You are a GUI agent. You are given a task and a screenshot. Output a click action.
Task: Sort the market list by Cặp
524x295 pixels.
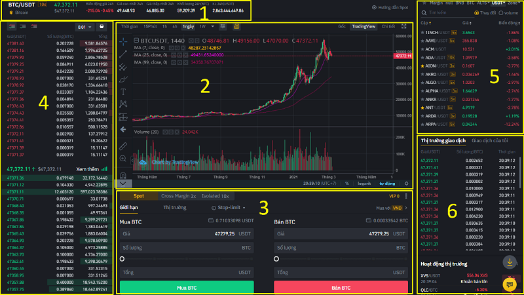click(x=426, y=23)
